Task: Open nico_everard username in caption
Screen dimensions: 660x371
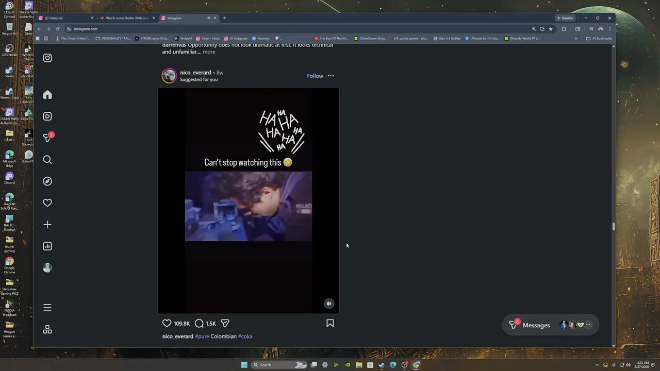Action: 177,336
